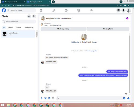
Task: Go back in browser
Action: coord(2,6)
